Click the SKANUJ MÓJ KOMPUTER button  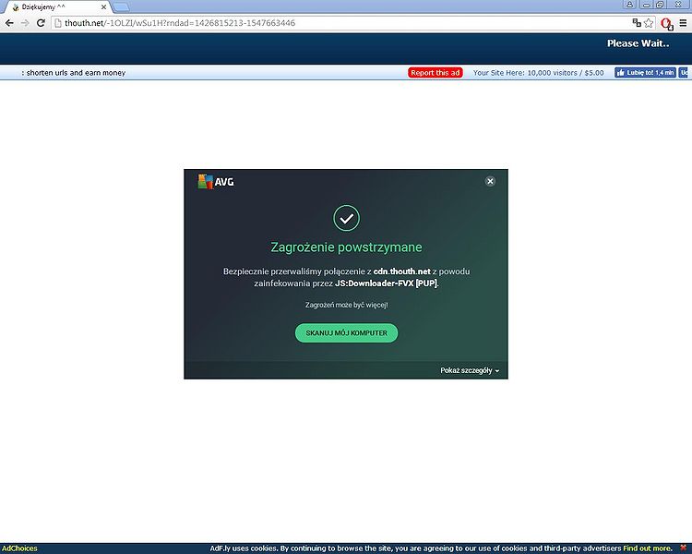click(x=346, y=333)
